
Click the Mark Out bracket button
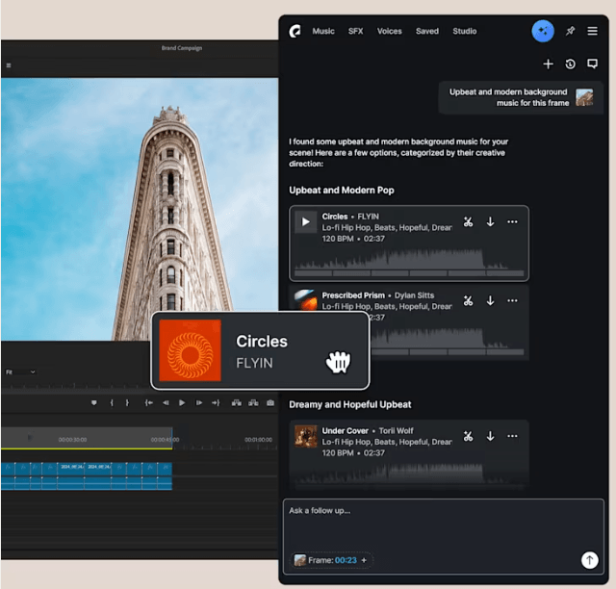click(x=127, y=402)
